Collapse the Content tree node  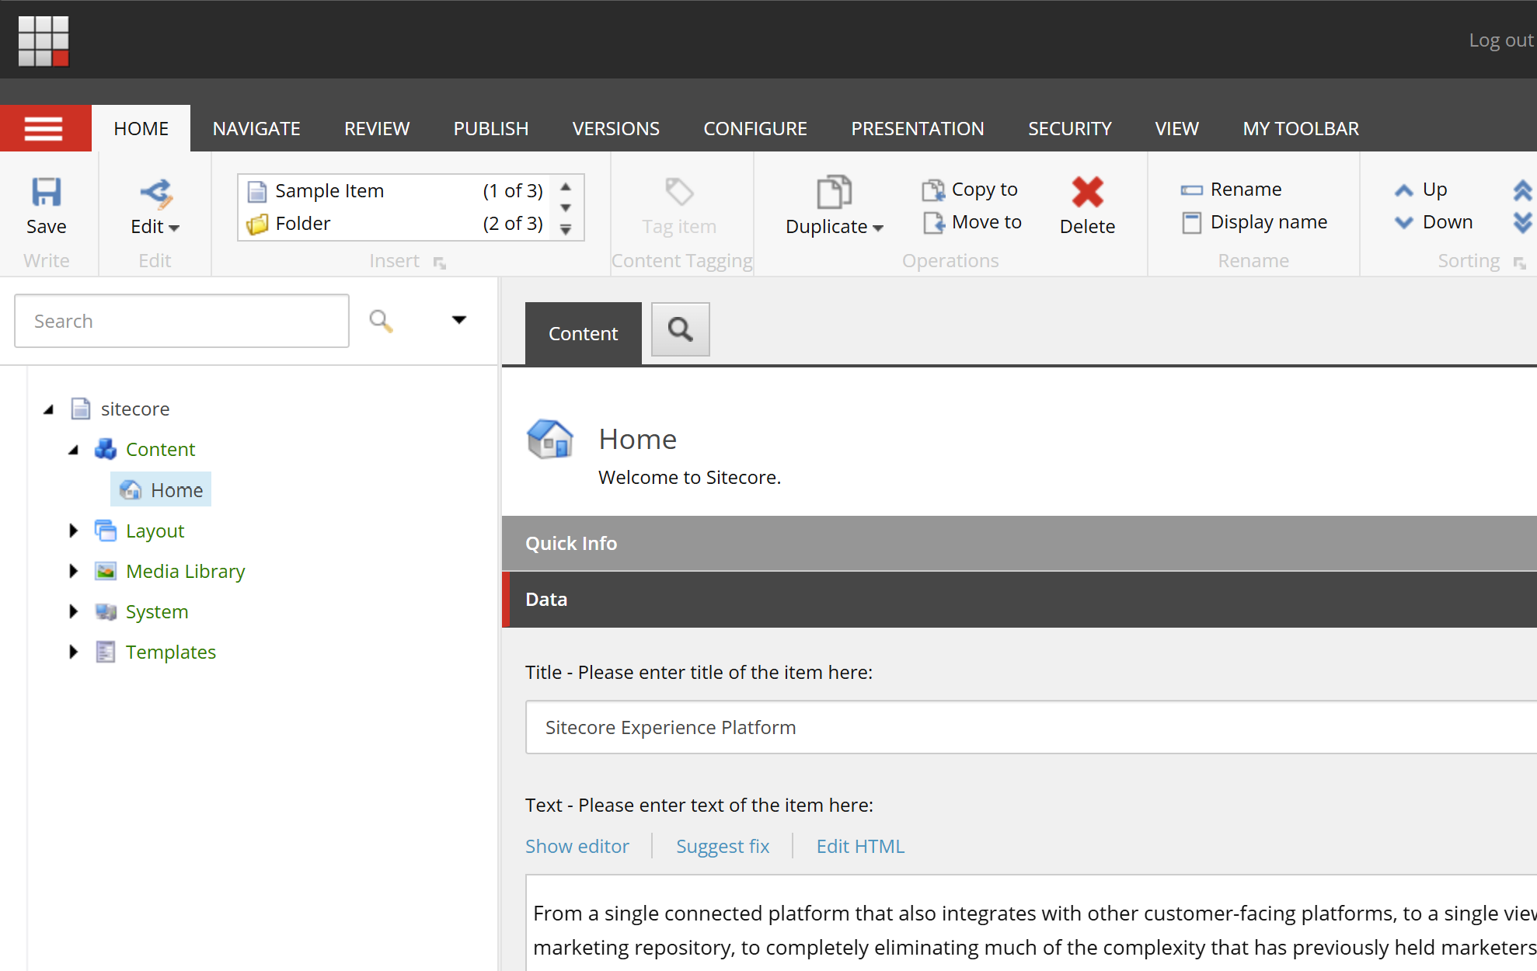(x=74, y=450)
